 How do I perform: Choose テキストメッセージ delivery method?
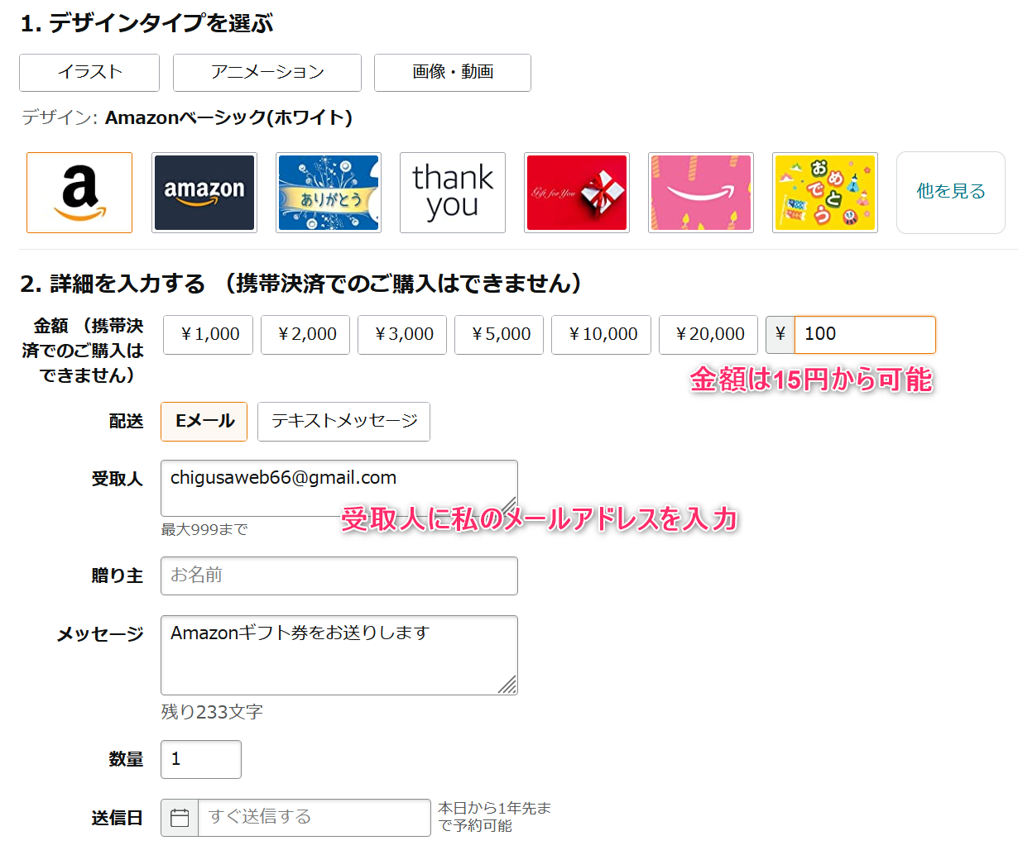[344, 422]
